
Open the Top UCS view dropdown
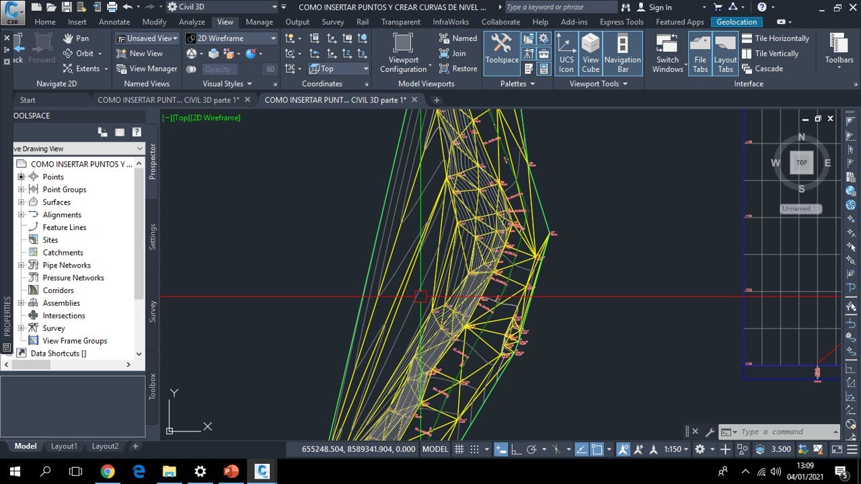coord(339,69)
